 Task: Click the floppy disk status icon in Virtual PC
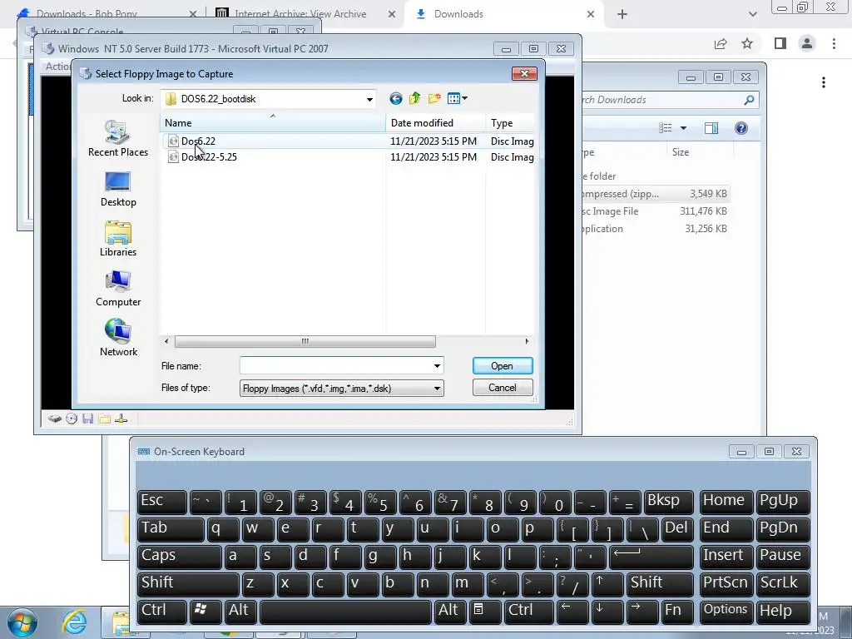coord(88,419)
